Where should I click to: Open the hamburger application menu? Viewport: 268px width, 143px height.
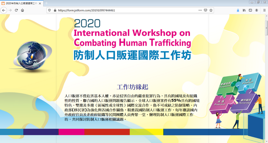point(265,10)
